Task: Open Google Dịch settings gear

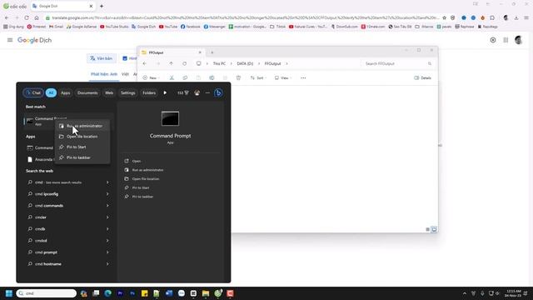Action: pyautogui.click(x=493, y=40)
